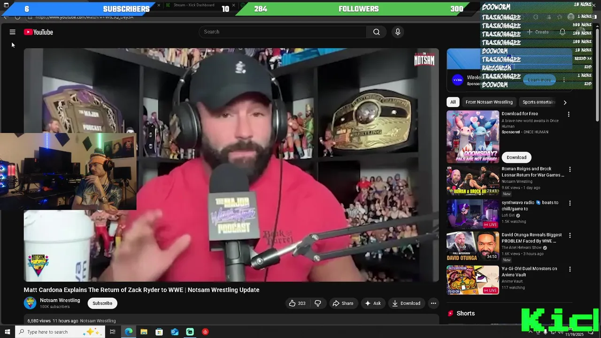Open Task View on taskbar
Screen dimensions: 601x338
pyautogui.click(x=113, y=332)
